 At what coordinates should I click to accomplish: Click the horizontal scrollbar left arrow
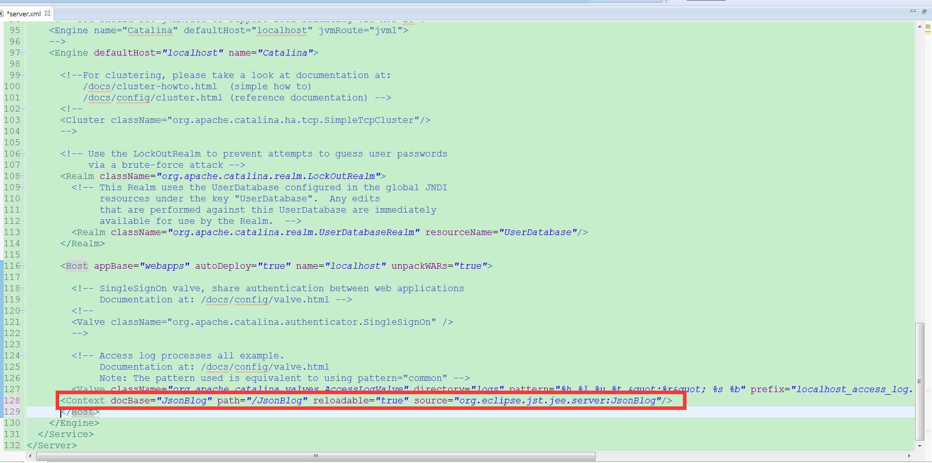click(x=30, y=456)
